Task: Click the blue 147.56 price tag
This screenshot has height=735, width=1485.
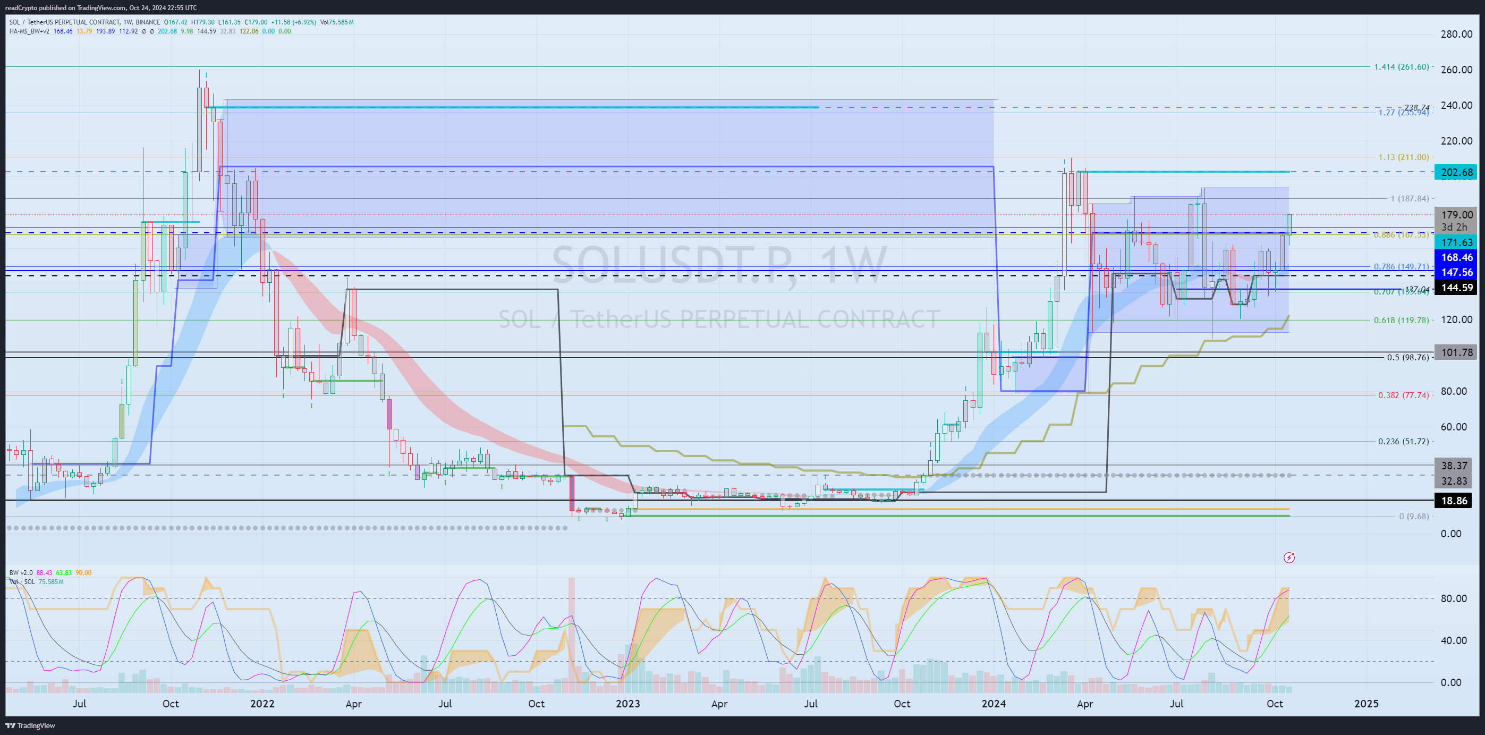Action: click(1456, 272)
